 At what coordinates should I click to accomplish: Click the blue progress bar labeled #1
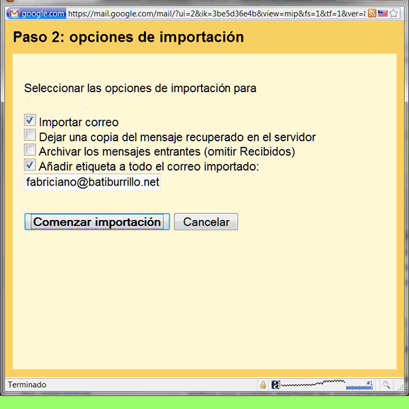coord(359,388)
